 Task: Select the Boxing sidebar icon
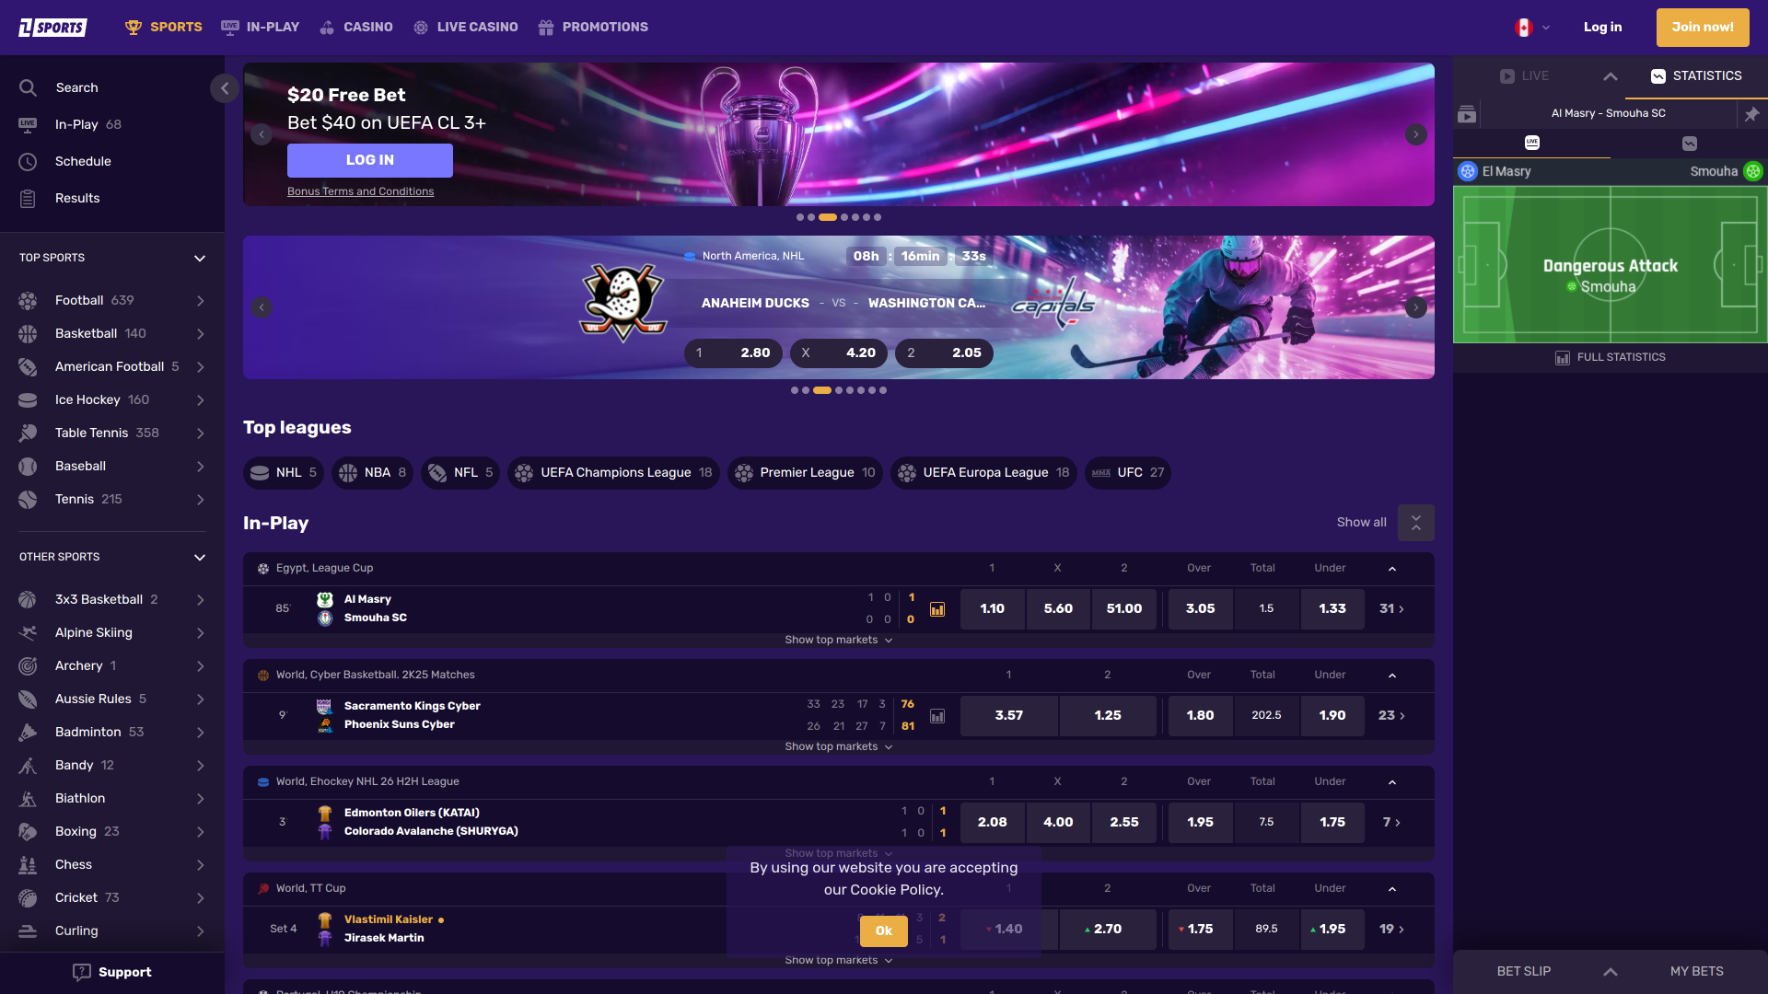click(x=28, y=832)
